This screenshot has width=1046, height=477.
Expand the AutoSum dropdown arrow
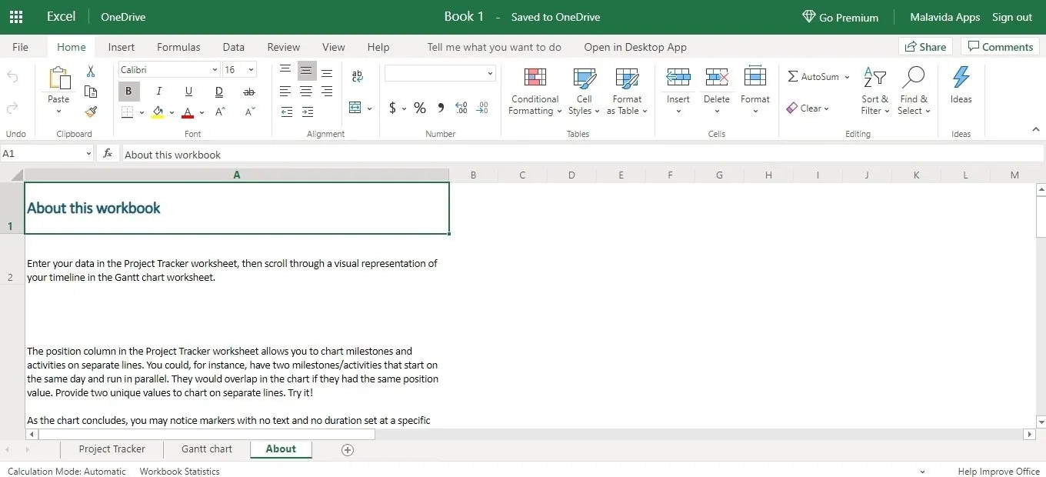click(x=847, y=77)
